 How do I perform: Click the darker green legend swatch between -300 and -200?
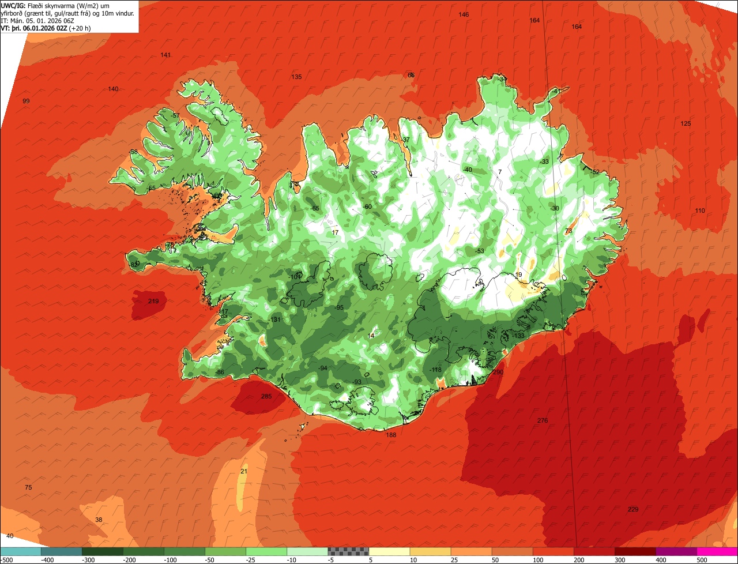(x=103, y=551)
